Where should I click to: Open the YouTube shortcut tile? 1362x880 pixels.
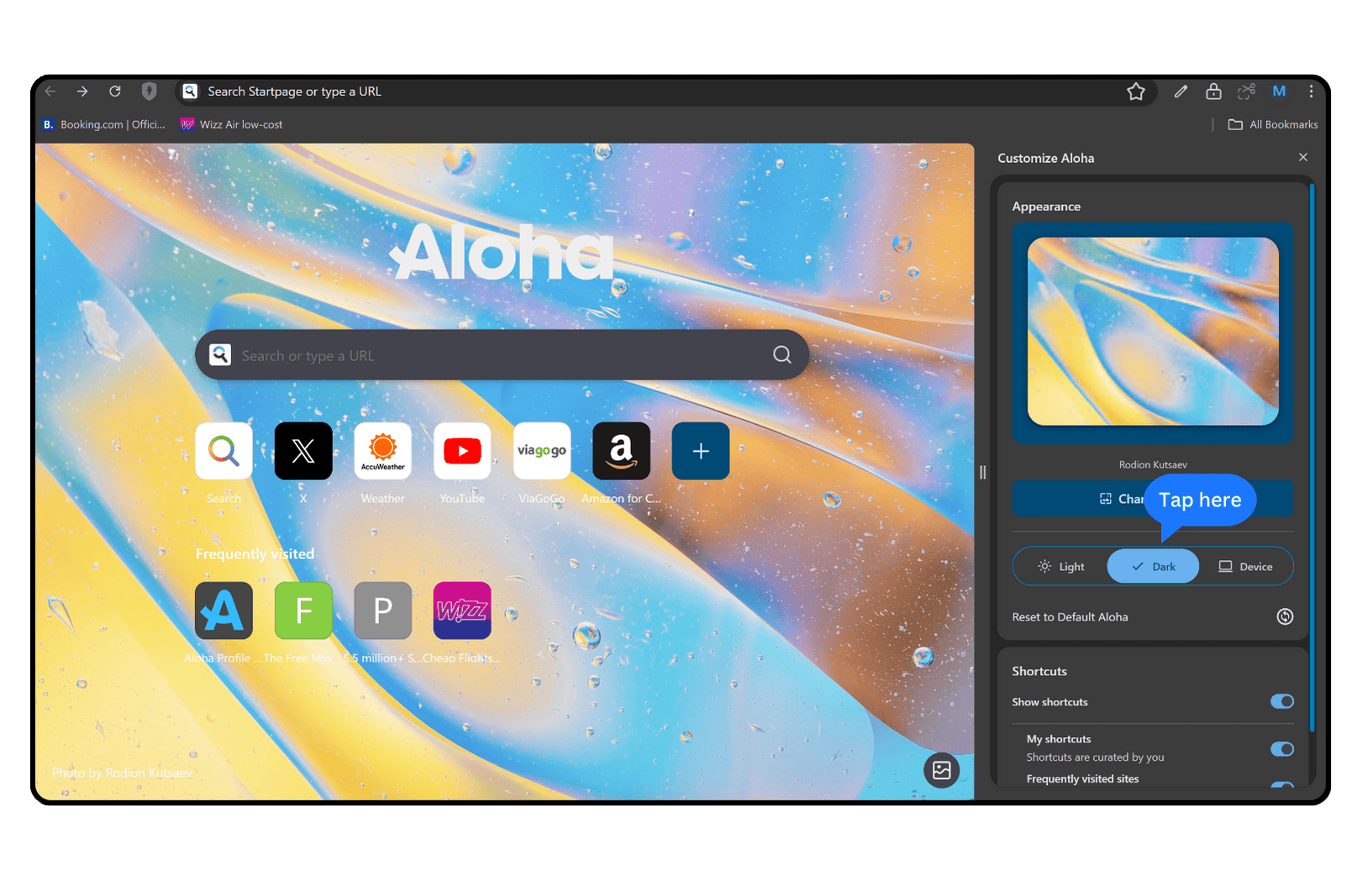click(x=461, y=451)
